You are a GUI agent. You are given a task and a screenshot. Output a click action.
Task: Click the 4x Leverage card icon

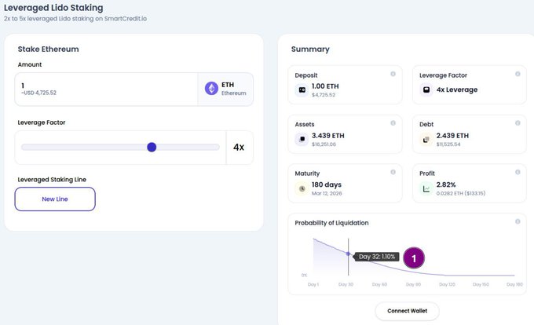pos(426,89)
